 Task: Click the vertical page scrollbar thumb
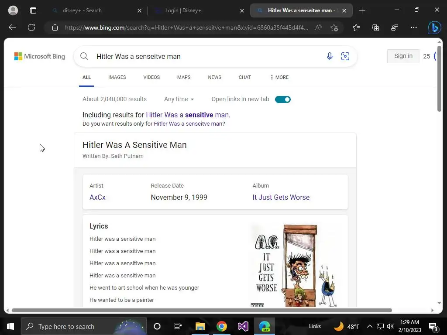coord(439,79)
